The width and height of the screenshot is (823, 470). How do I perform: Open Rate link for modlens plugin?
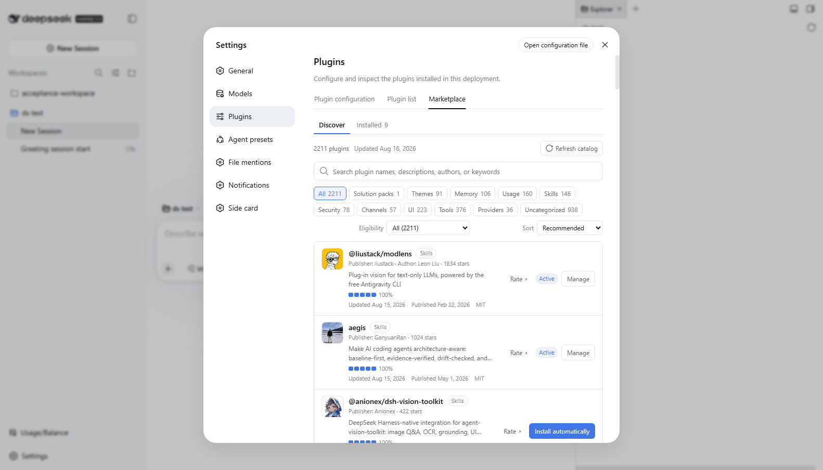(x=519, y=279)
